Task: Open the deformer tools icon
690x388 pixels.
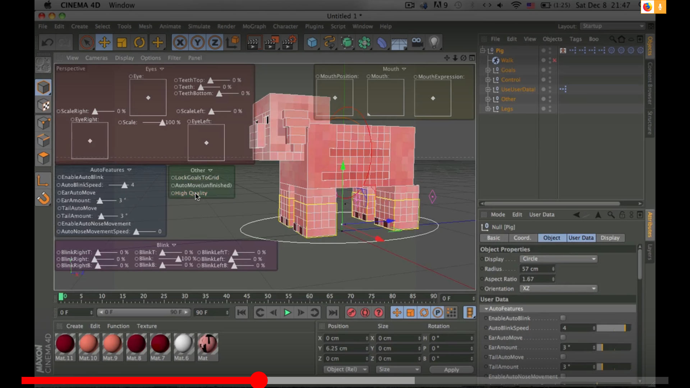Action: pos(382,42)
